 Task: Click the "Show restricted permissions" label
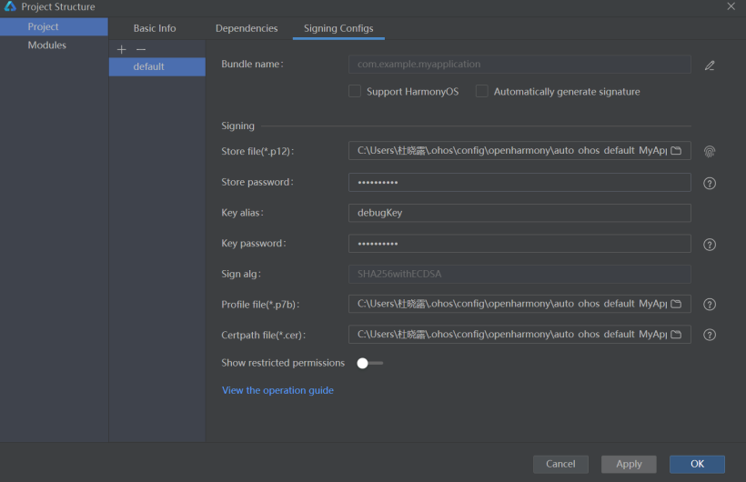point(283,363)
